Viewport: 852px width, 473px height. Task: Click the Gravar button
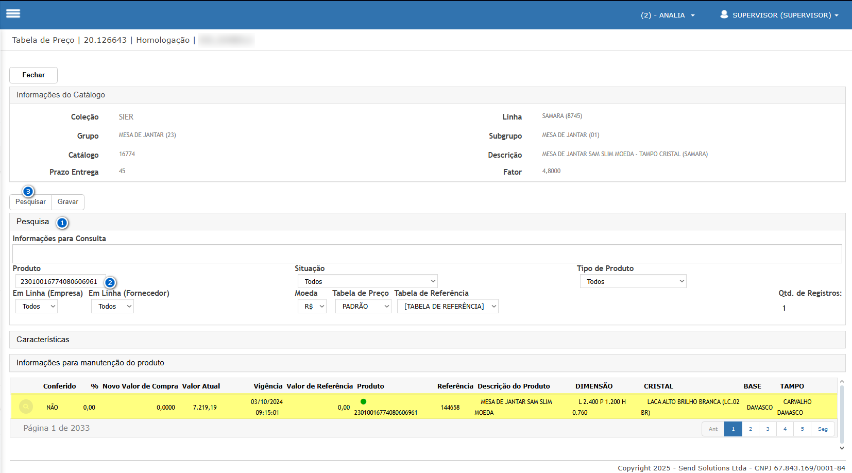68,202
